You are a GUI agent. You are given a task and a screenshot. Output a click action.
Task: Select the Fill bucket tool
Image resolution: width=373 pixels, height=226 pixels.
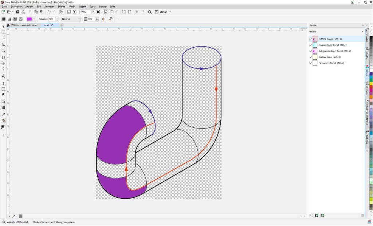[3, 120]
